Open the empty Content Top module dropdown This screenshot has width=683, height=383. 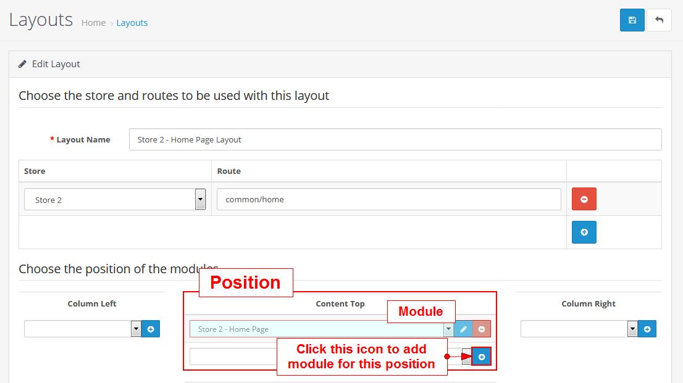coord(466,356)
